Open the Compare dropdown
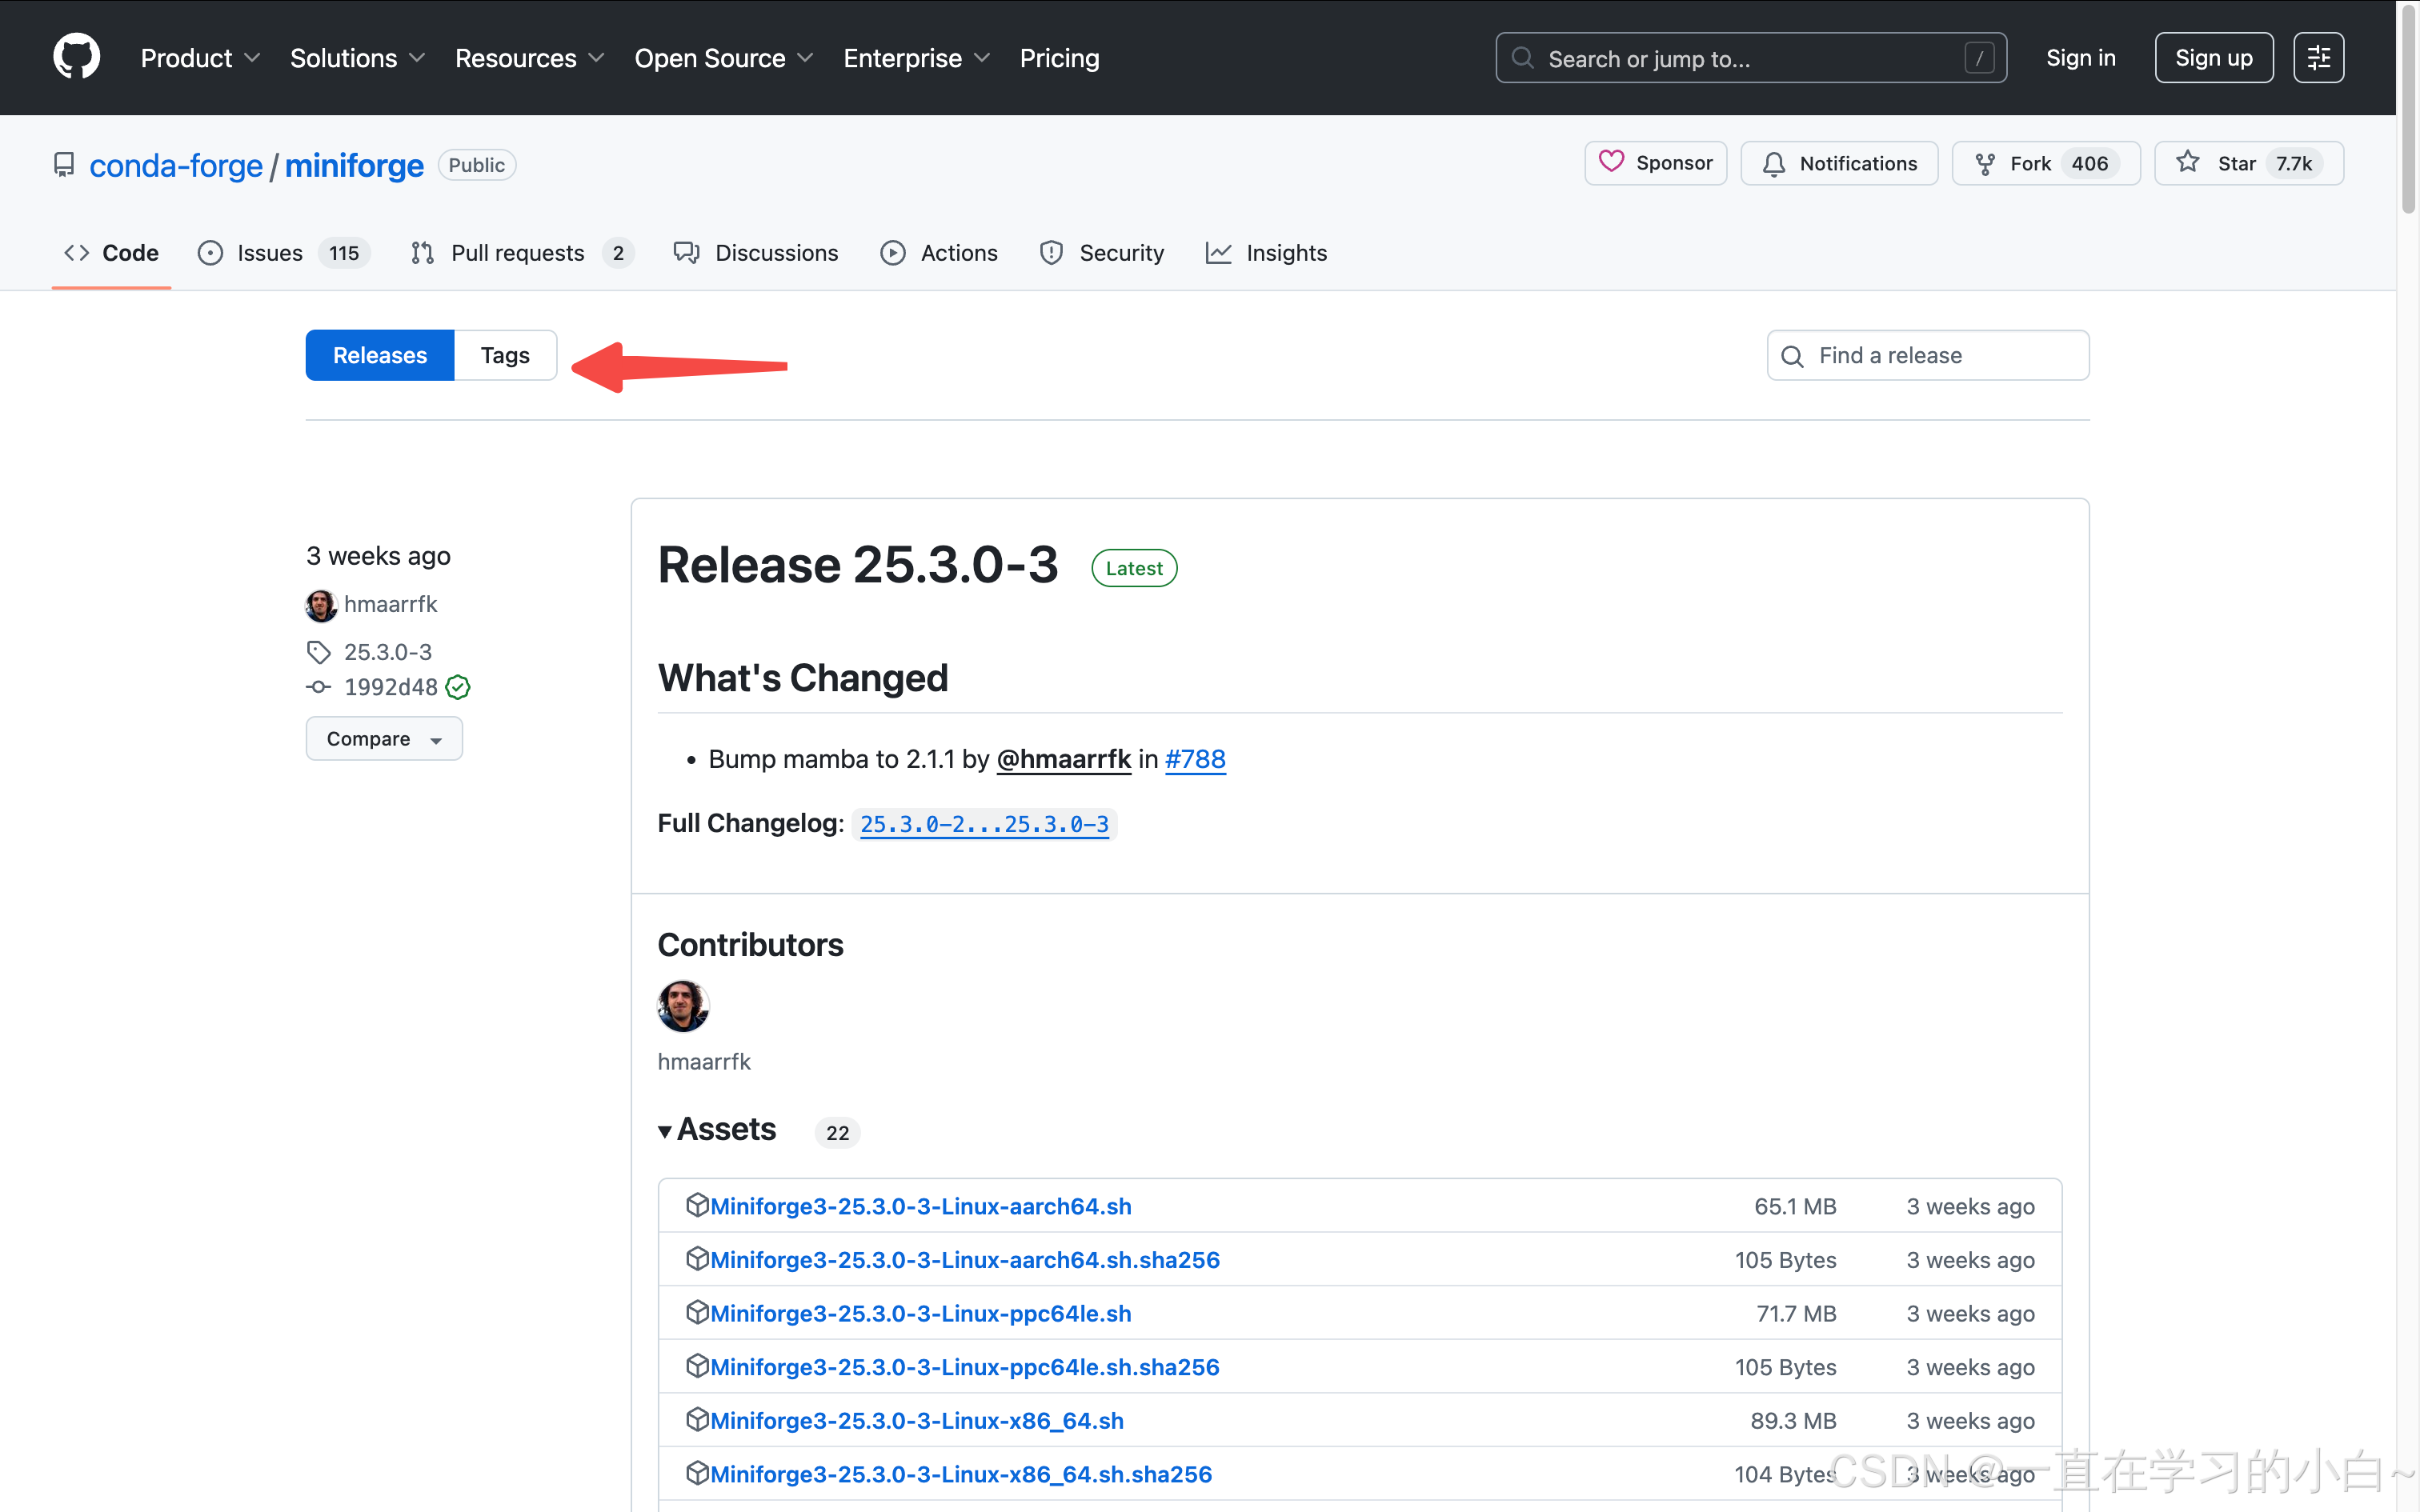 (x=383, y=738)
